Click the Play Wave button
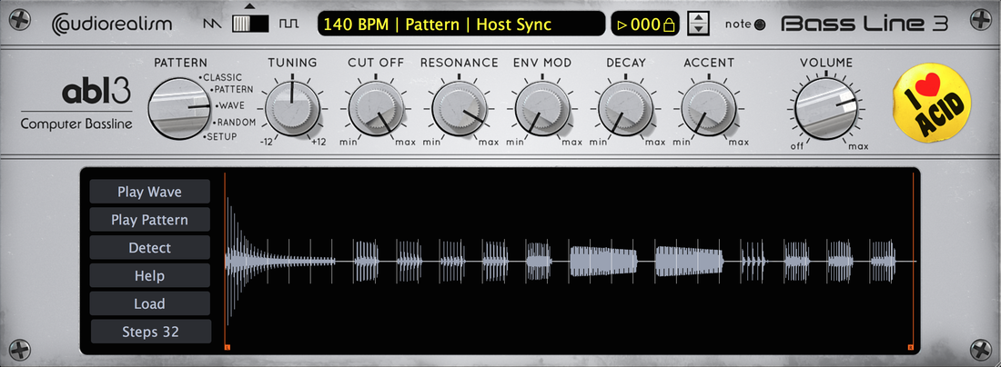 pyautogui.click(x=149, y=192)
